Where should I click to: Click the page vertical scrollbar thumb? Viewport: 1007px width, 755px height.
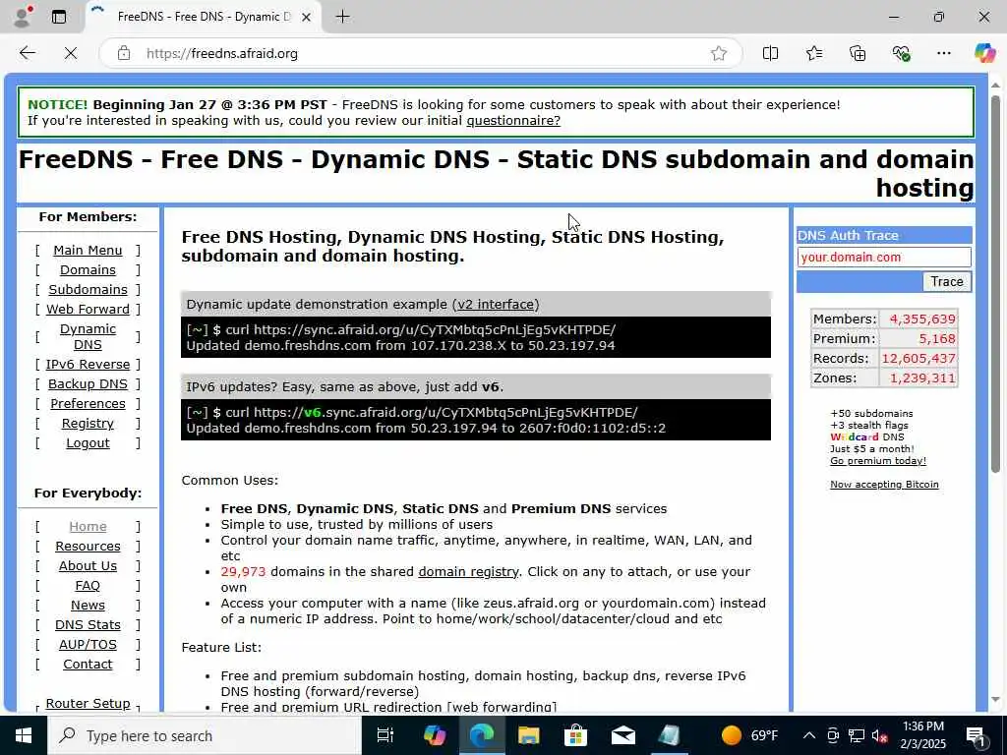995,284
